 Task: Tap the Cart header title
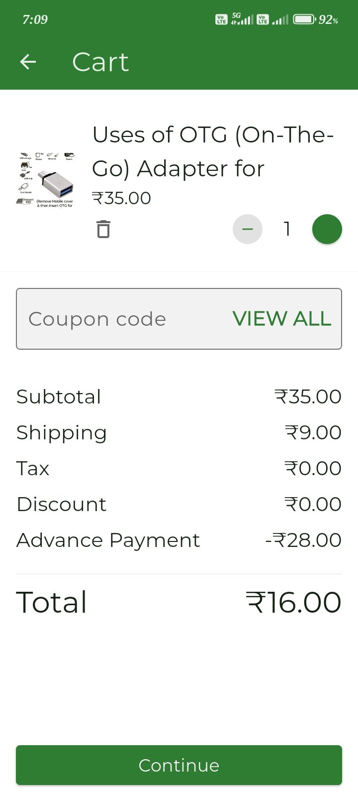pos(100,62)
